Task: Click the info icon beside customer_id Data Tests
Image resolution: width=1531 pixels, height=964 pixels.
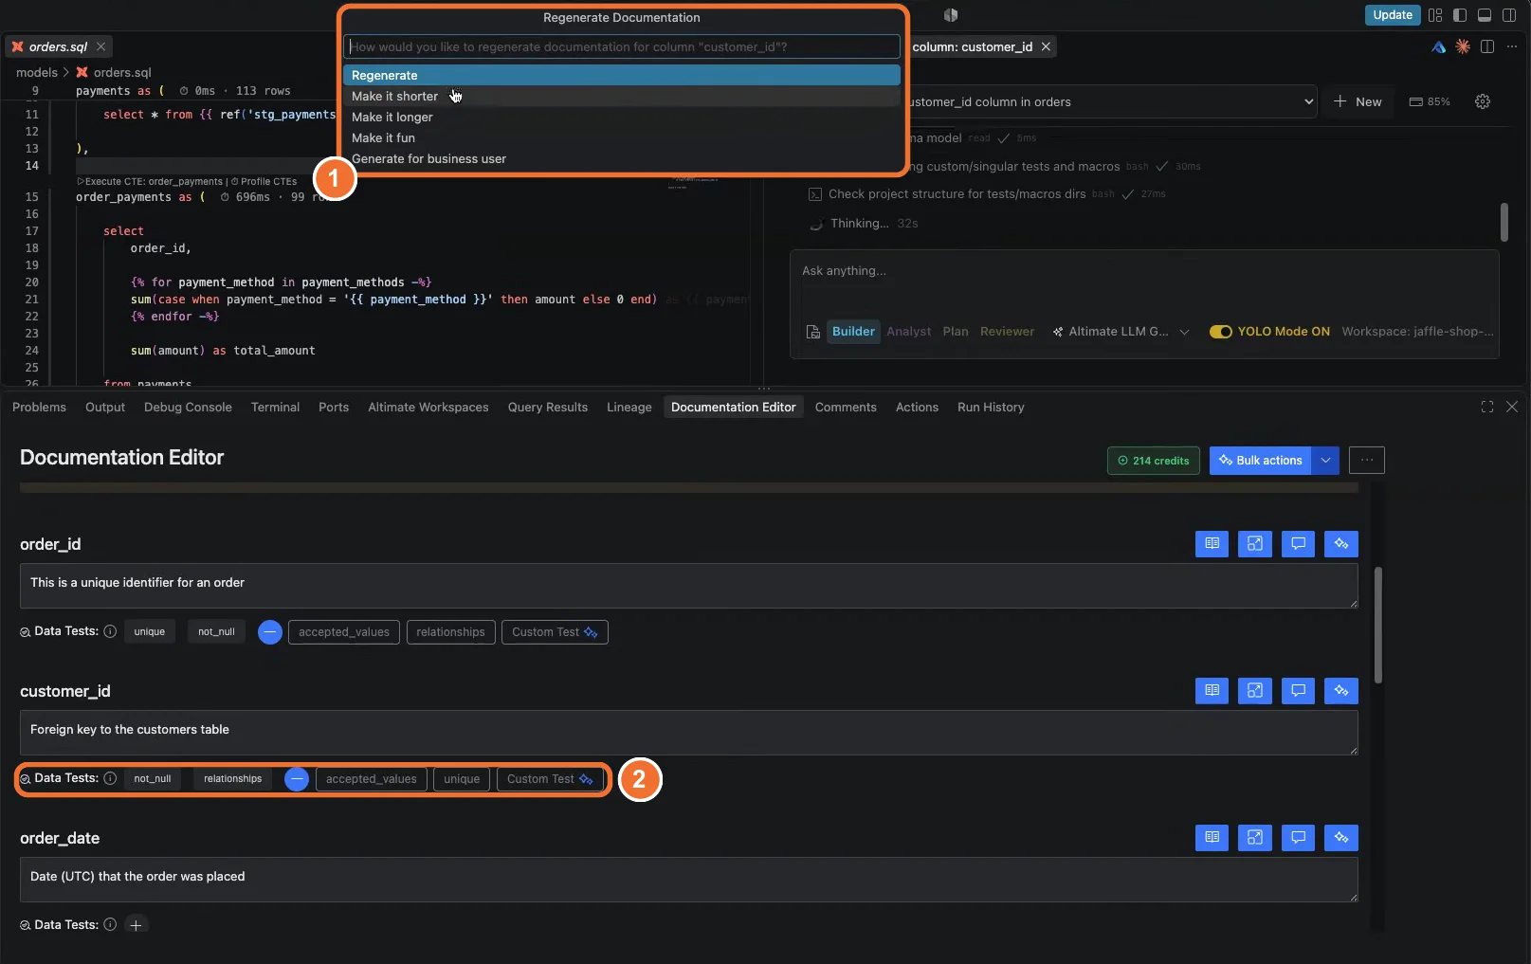Action: click(110, 778)
